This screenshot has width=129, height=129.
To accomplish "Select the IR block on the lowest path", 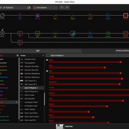I will point(20,42).
